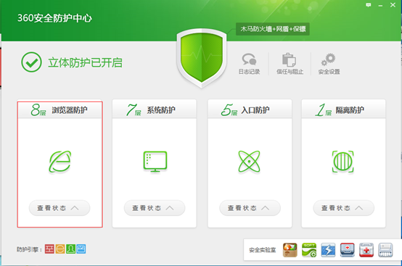Open the 安全设置 gear icon
402x266 pixels.
tap(329, 59)
